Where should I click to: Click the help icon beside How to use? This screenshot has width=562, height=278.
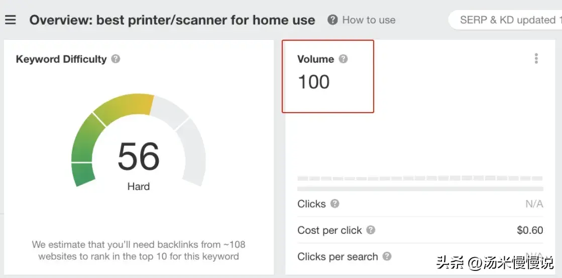pyautogui.click(x=332, y=20)
